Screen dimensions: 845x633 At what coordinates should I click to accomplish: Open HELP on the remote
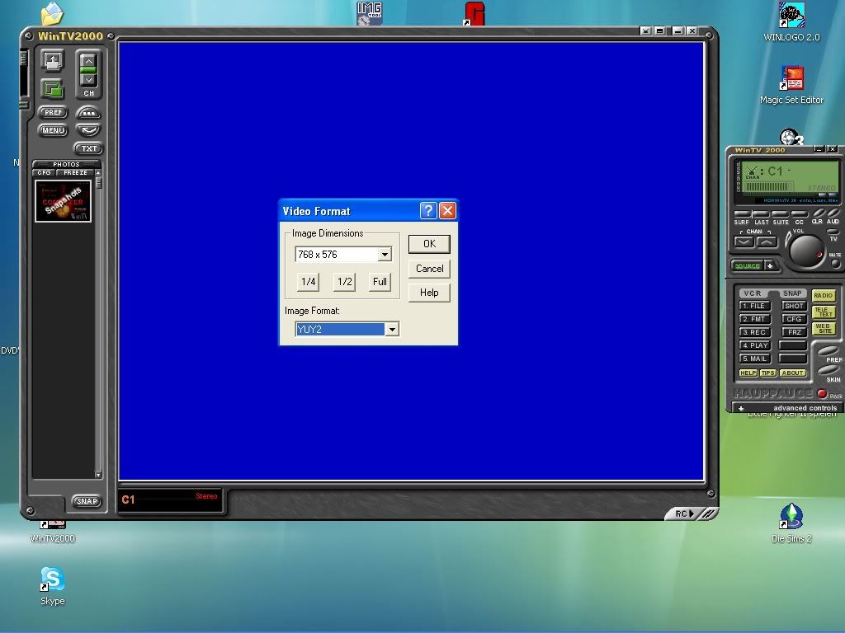click(748, 373)
